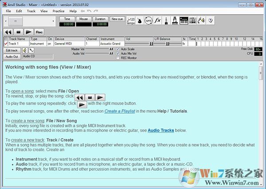Click the Audio Out button

click(x=12, y=56)
